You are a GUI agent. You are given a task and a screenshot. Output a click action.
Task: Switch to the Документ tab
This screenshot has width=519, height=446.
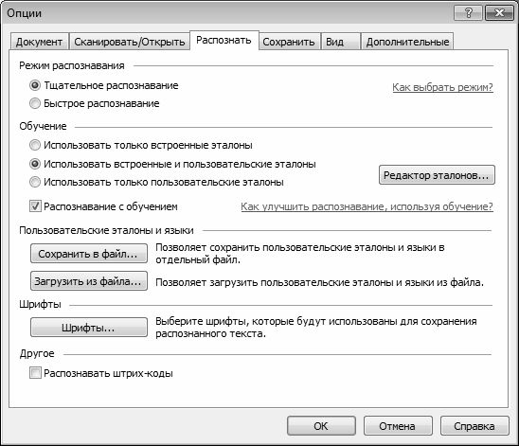click(x=39, y=42)
